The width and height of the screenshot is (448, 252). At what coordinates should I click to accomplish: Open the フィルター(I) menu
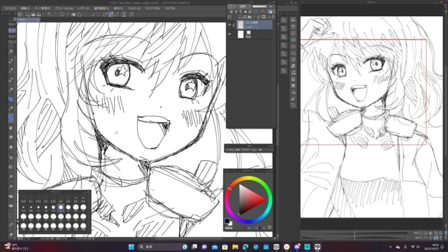coord(134,8)
